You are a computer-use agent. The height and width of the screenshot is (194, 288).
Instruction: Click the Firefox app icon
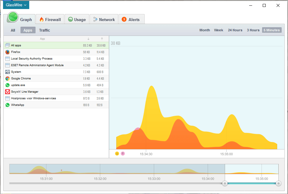8,52
